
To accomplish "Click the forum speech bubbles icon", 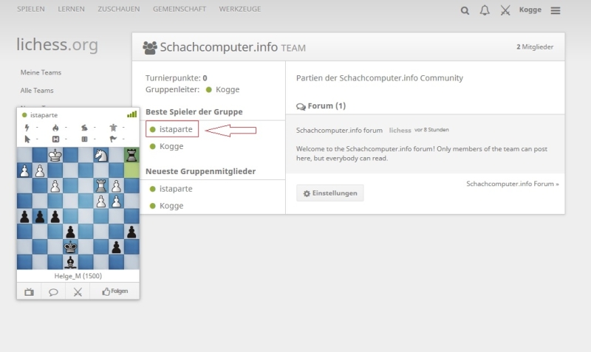I will 301,106.
